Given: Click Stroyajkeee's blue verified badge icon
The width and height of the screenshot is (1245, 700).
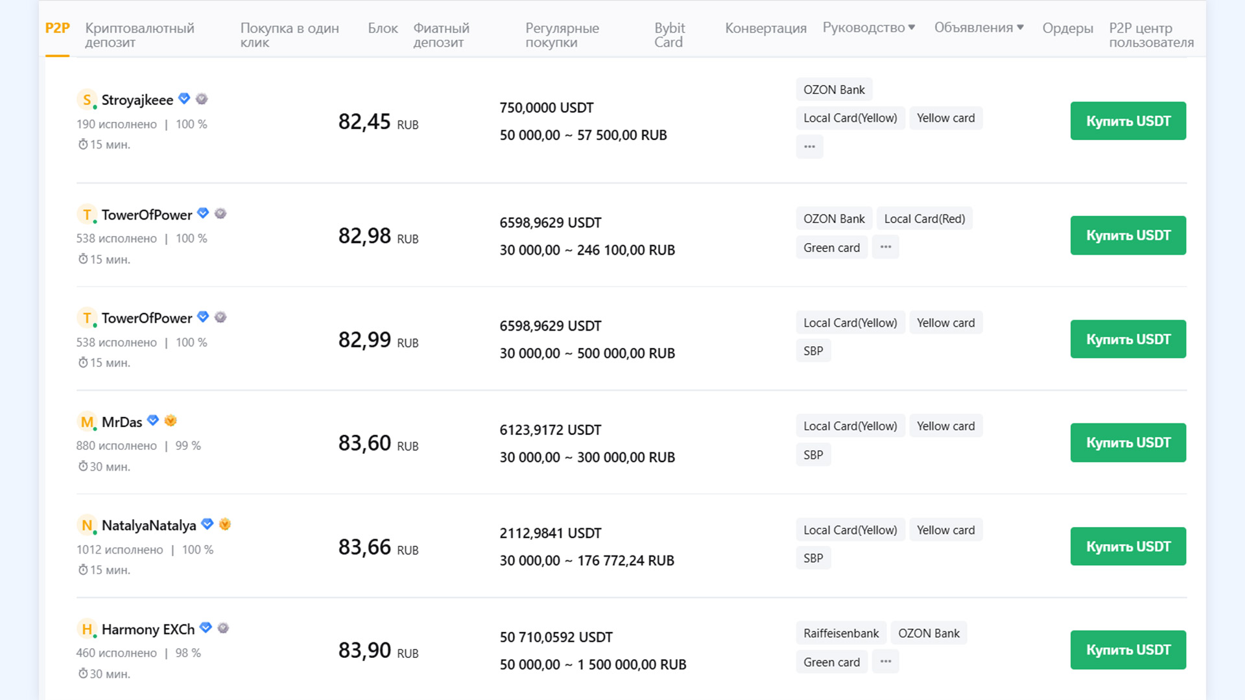Looking at the screenshot, I should coord(184,99).
